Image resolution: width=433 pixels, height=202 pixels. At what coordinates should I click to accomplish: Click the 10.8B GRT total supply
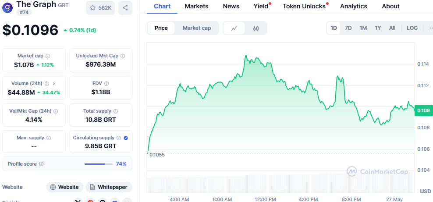coord(100,120)
